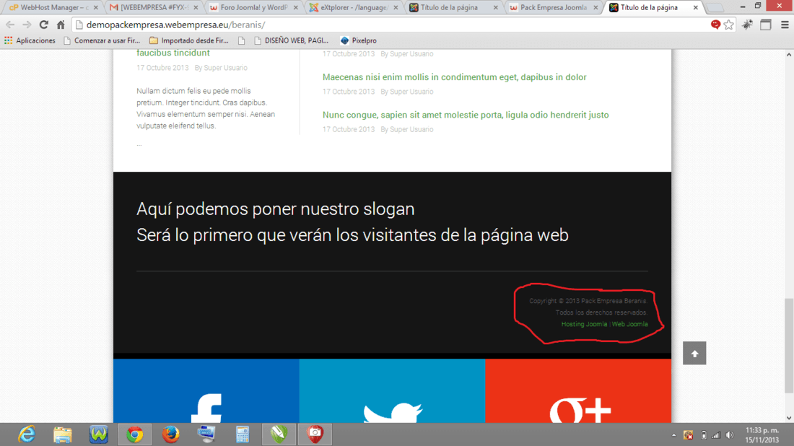Image resolution: width=794 pixels, height=446 pixels.
Task: Open the red camera screenshot app in taskbar
Action: point(315,434)
